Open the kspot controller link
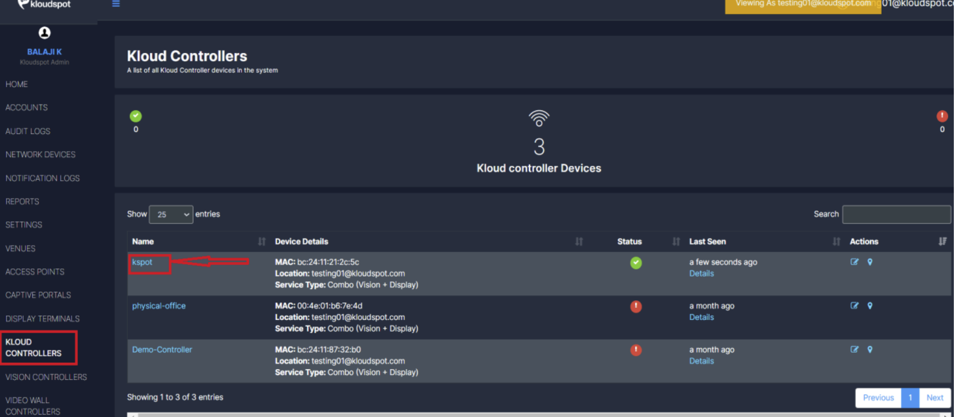The height and width of the screenshot is (417, 955). 142,262
